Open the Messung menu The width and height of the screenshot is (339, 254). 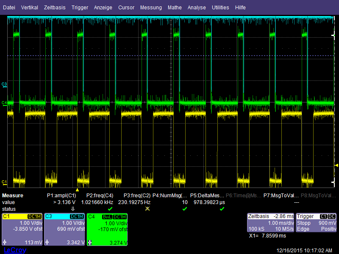pyautogui.click(x=151, y=7)
